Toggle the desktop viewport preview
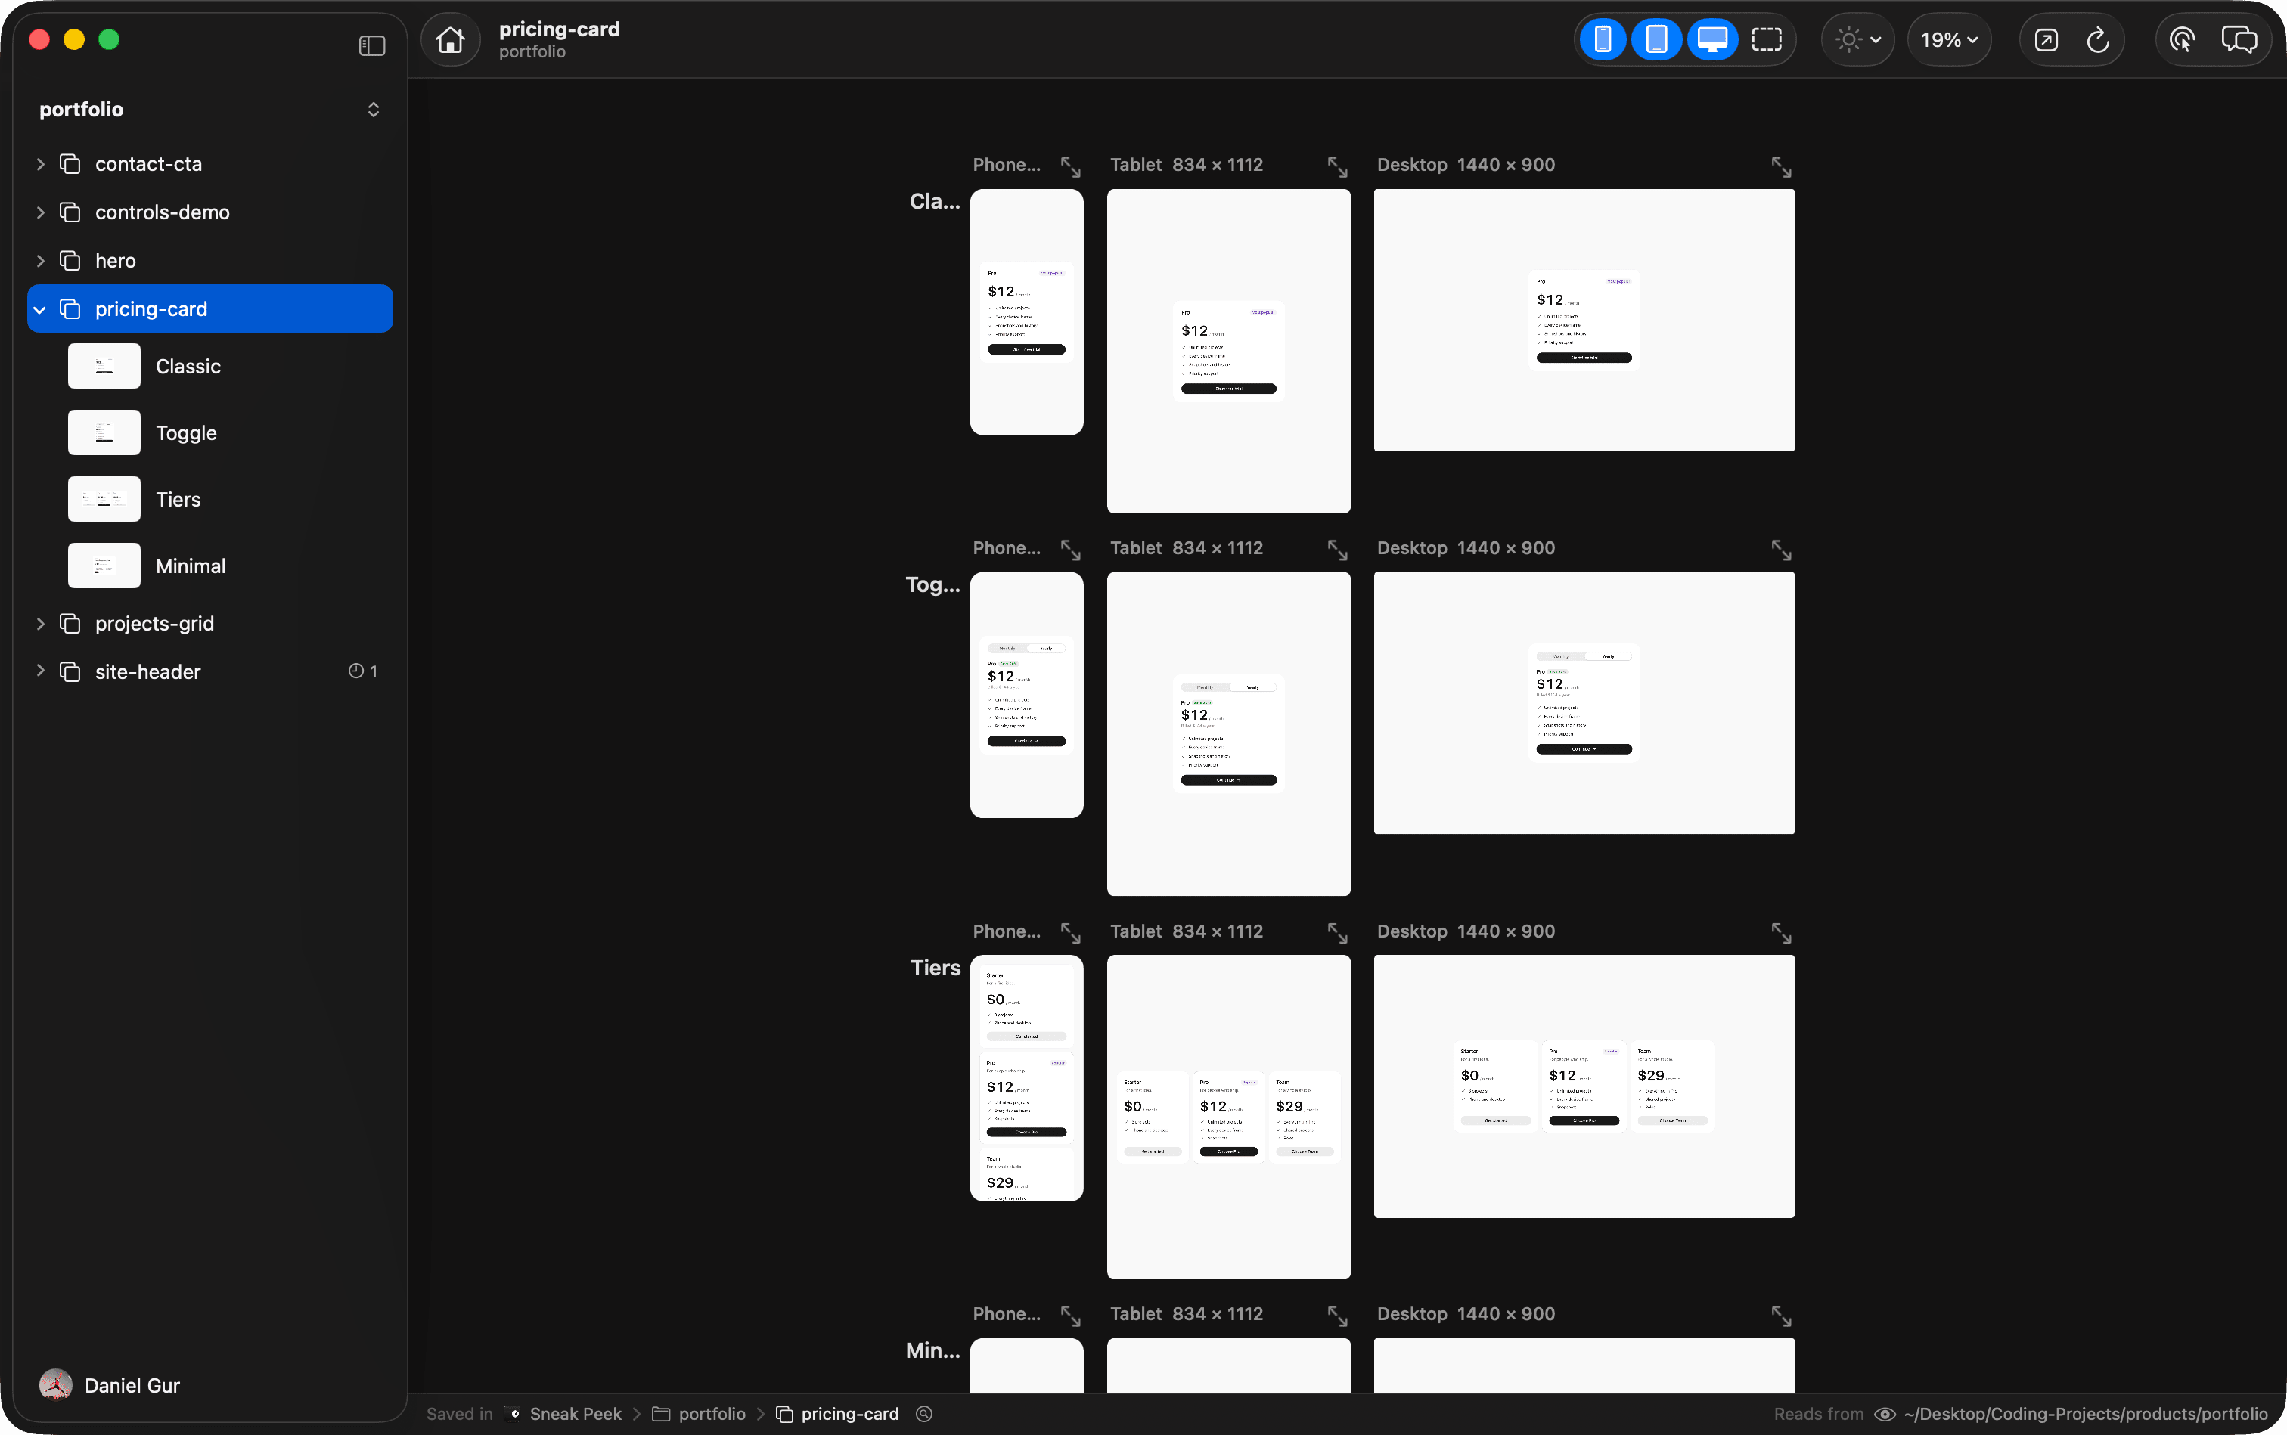 click(x=1711, y=40)
